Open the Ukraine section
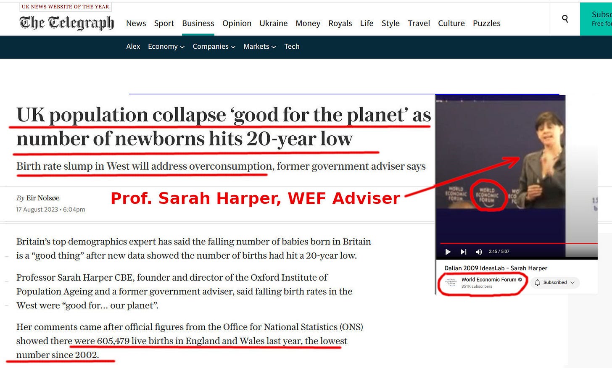The height and width of the screenshot is (368, 612). point(274,24)
